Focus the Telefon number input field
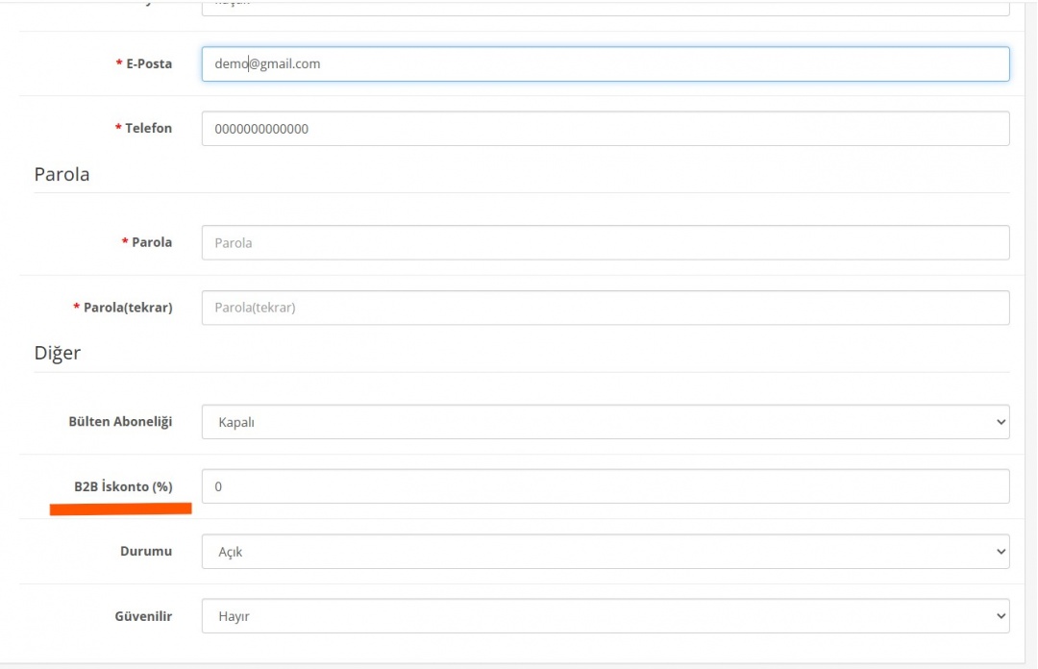 605,129
